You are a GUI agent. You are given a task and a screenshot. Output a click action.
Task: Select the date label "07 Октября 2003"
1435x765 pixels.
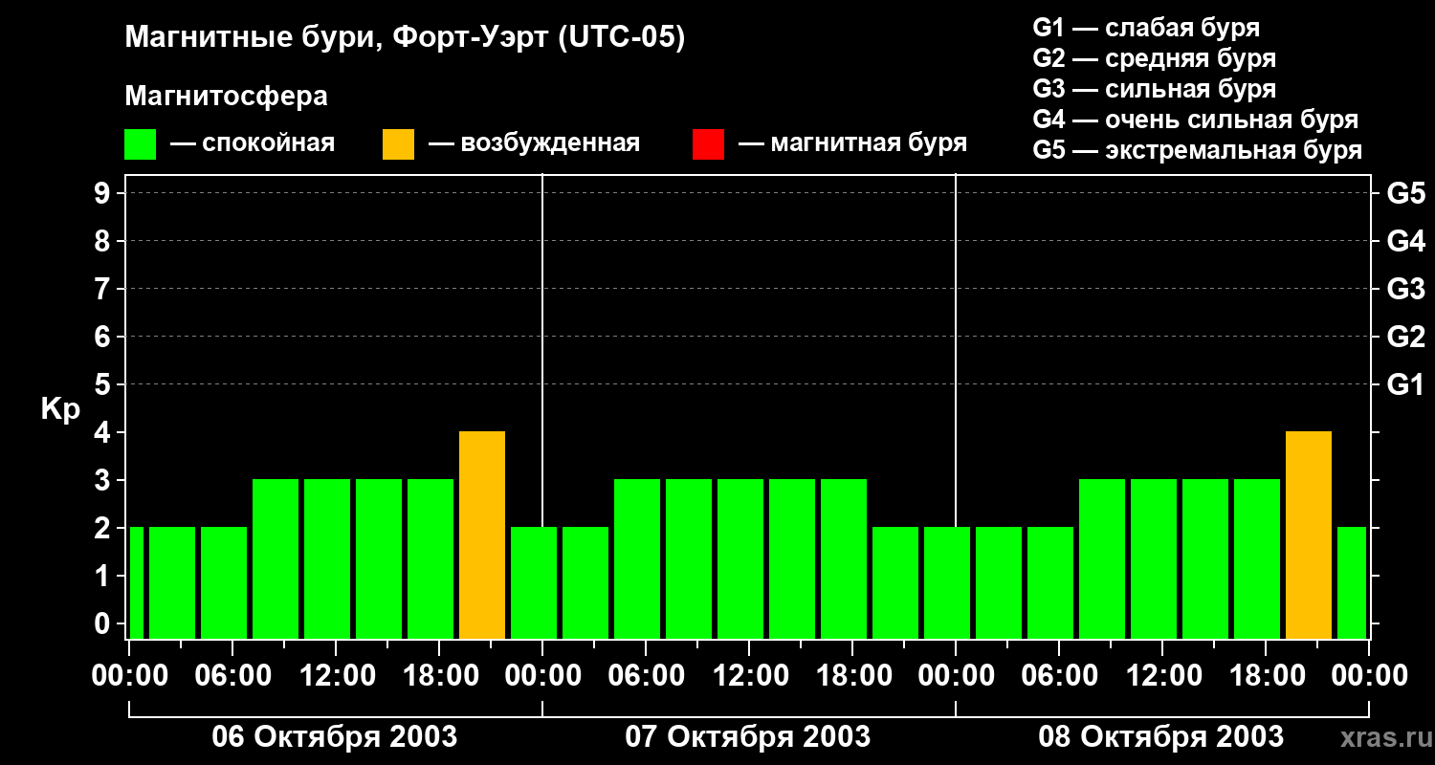[x=747, y=737]
